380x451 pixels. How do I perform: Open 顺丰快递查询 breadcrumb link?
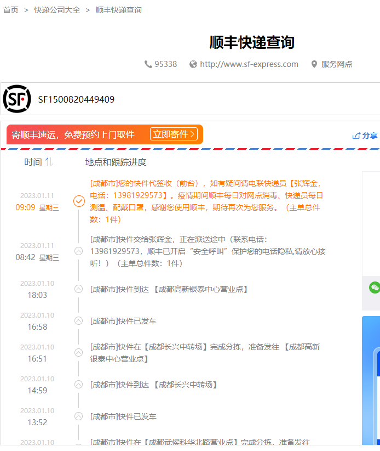click(x=118, y=10)
